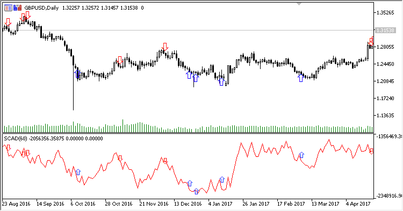The image size is (403, 211).
Task: Click the 21 Nov 2016 date label
Action: point(154,204)
